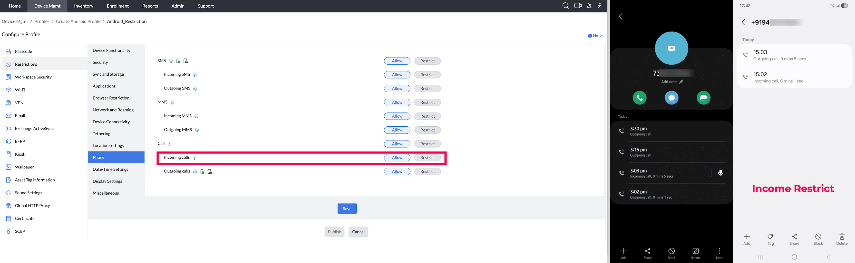Tap Delete trash icon on light phone screen
Viewport: 855px width, 263px height.
point(842,239)
